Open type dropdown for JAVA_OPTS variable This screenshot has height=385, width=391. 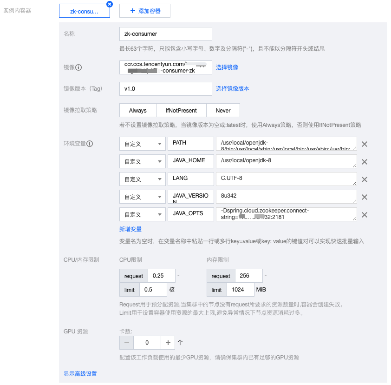click(x=142, y=215)
